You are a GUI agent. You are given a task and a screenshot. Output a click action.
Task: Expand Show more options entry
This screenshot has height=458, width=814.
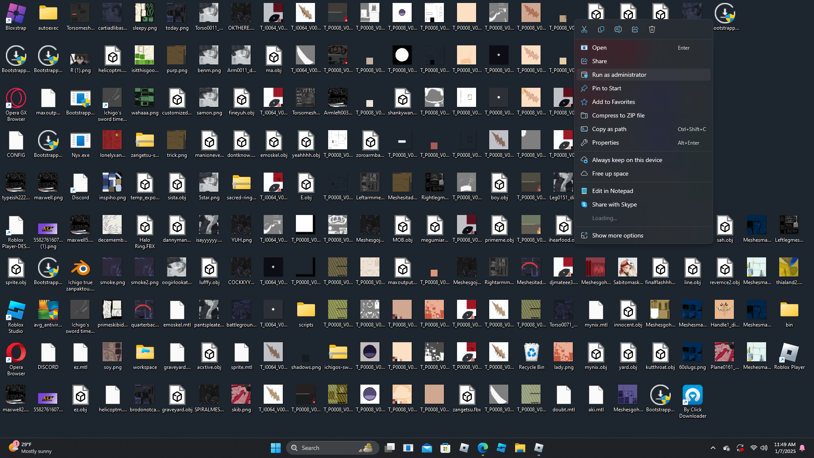[617, 235]
